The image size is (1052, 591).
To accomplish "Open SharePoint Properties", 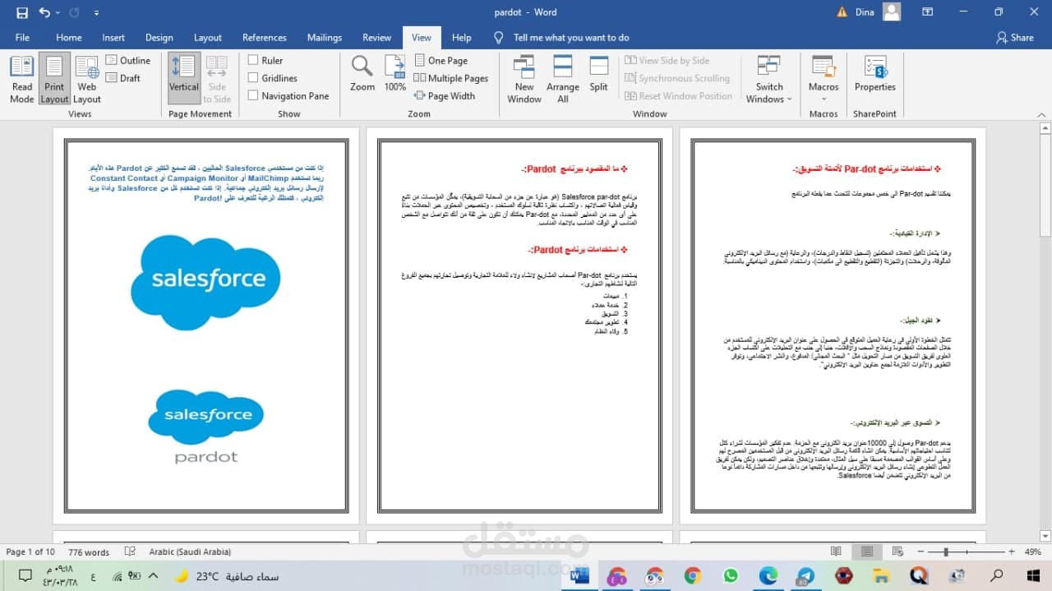I will (875, 74).
